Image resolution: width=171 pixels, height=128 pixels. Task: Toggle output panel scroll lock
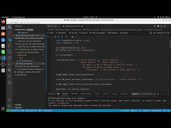(158, 94)
